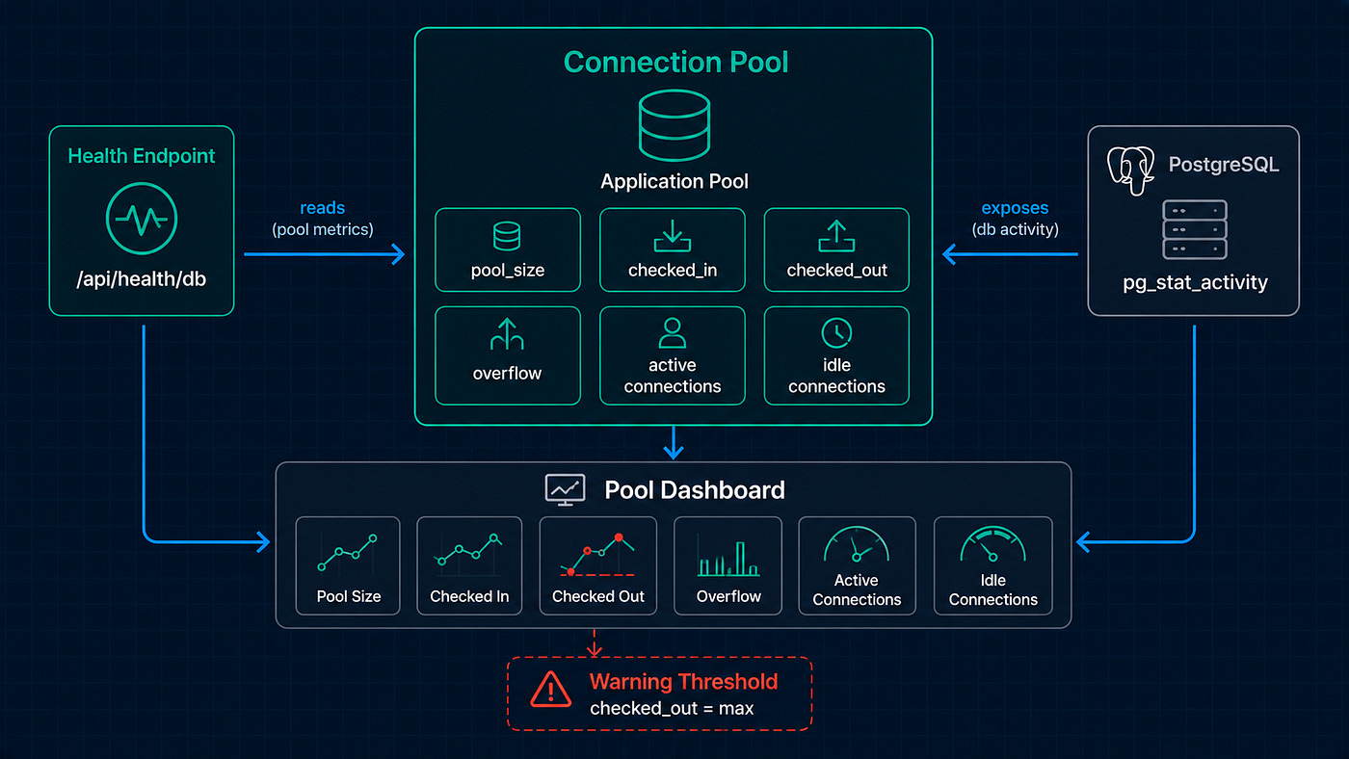The height and width of the screenshot is (759, 1349).
Task: Click the exposes label
Action: pos(1015,208)
